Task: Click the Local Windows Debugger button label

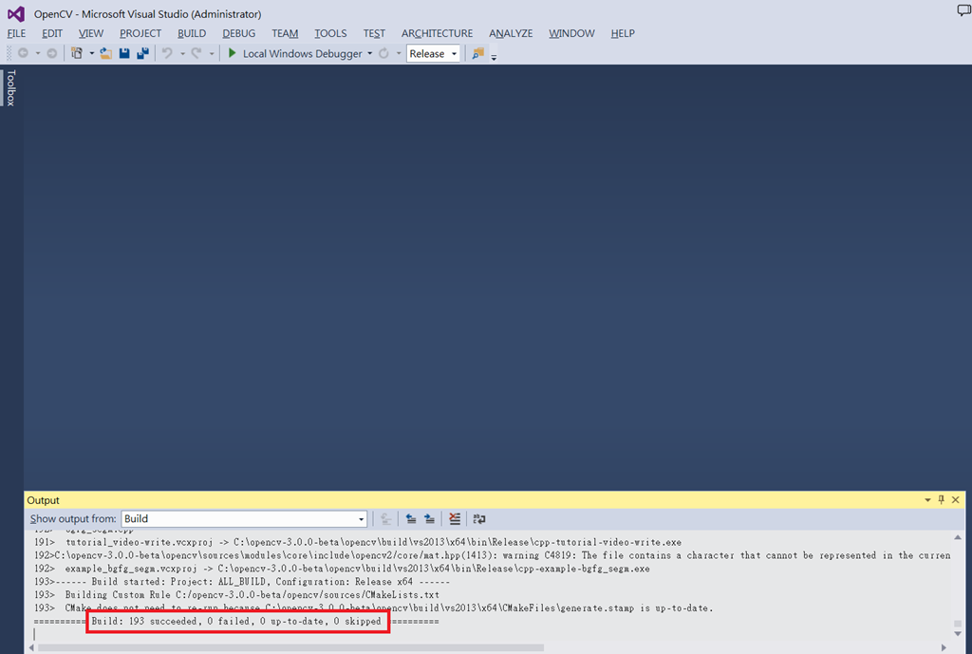Action: [303, 53]
